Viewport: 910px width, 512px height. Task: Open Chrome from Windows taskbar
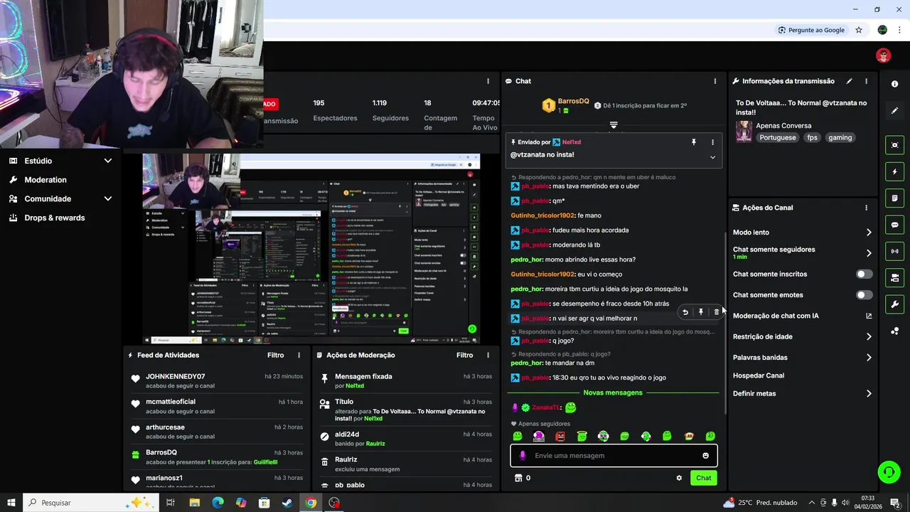pyautogui.click(x=311, y=503)
